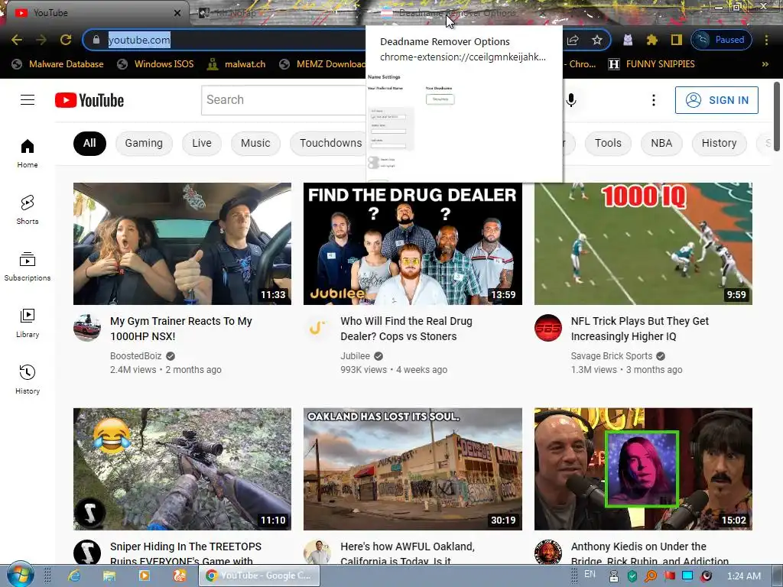783x587 pixels.
Task: Switch to the NoFap browser tab
Action: coord(280,13)
